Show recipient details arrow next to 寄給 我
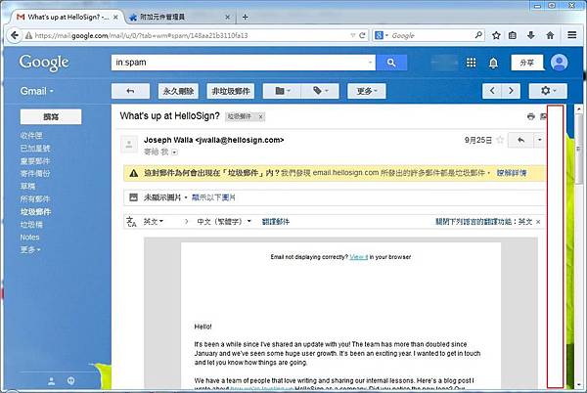 click(175, 153)
